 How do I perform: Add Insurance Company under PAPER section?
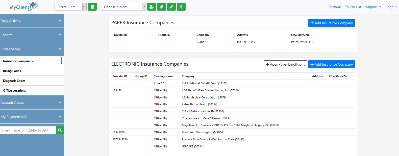tap(331, 23)
